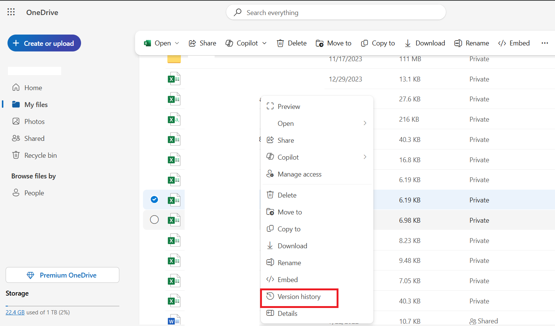Uncheck the selected file's blue checkmark
This screenshot has width=555, height=326.
tap(154, 199)
